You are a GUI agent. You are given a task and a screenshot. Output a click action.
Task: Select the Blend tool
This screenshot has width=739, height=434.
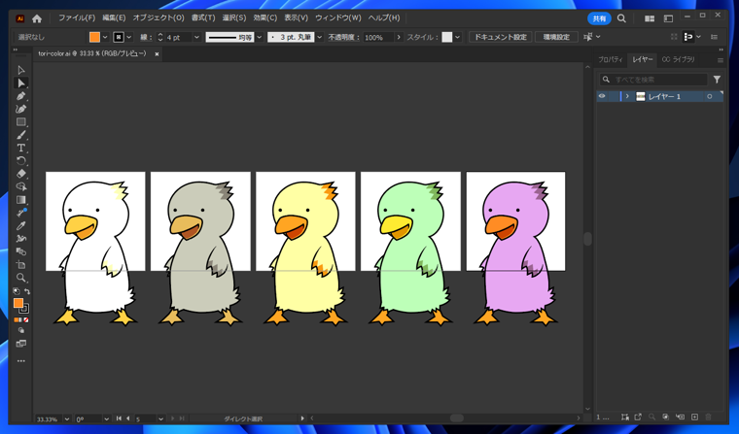21,251
